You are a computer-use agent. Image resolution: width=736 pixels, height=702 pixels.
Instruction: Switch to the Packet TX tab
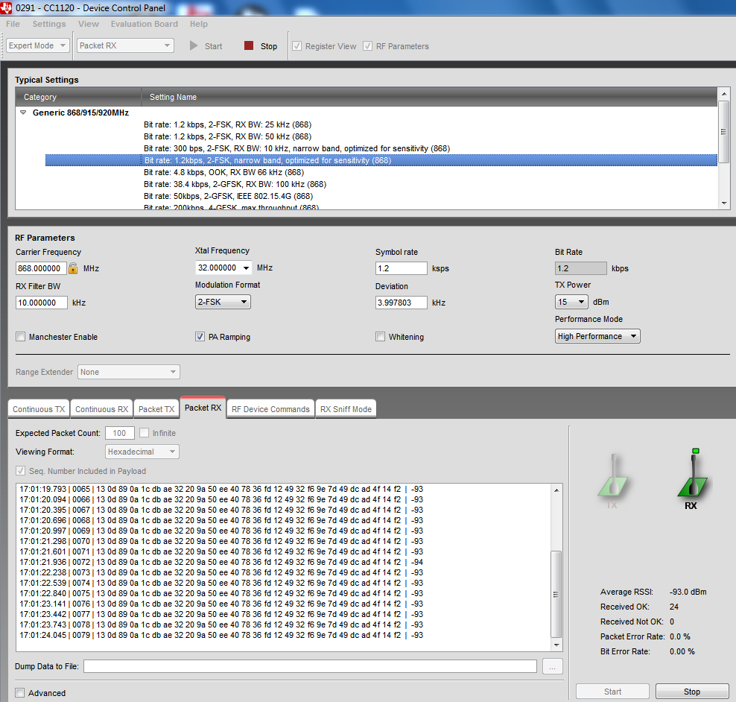coord(156,409)
